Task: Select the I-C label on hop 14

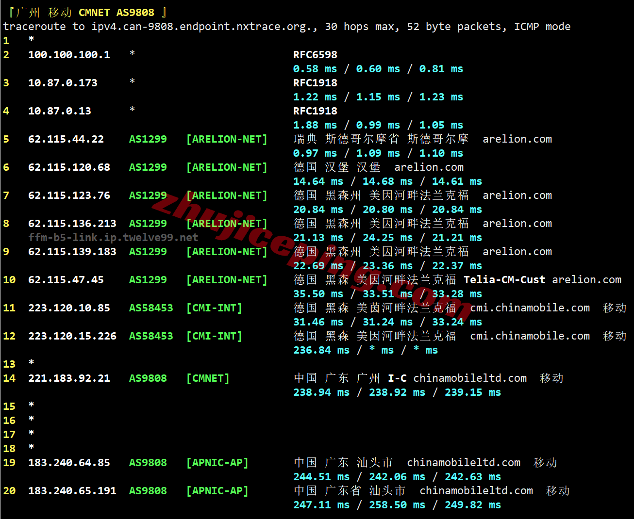Action: pyautogui.click(x=397, y=378)
